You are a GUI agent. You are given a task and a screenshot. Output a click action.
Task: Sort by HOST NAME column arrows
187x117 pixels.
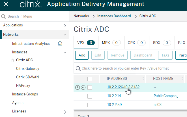[x=182, y=79]
